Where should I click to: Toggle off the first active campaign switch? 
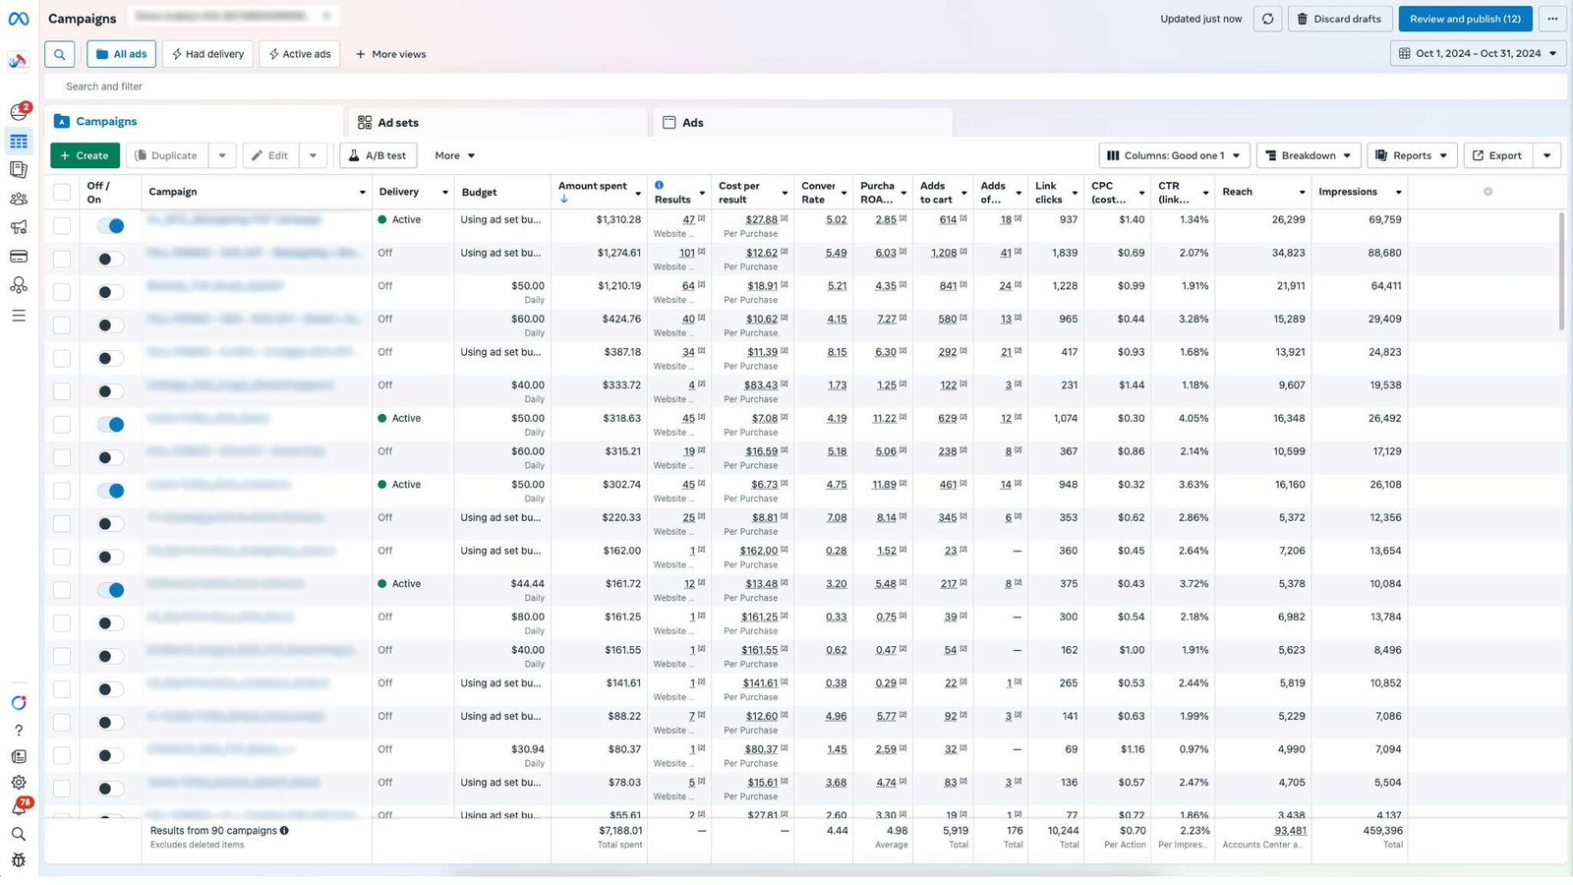(x=110, y=226)
